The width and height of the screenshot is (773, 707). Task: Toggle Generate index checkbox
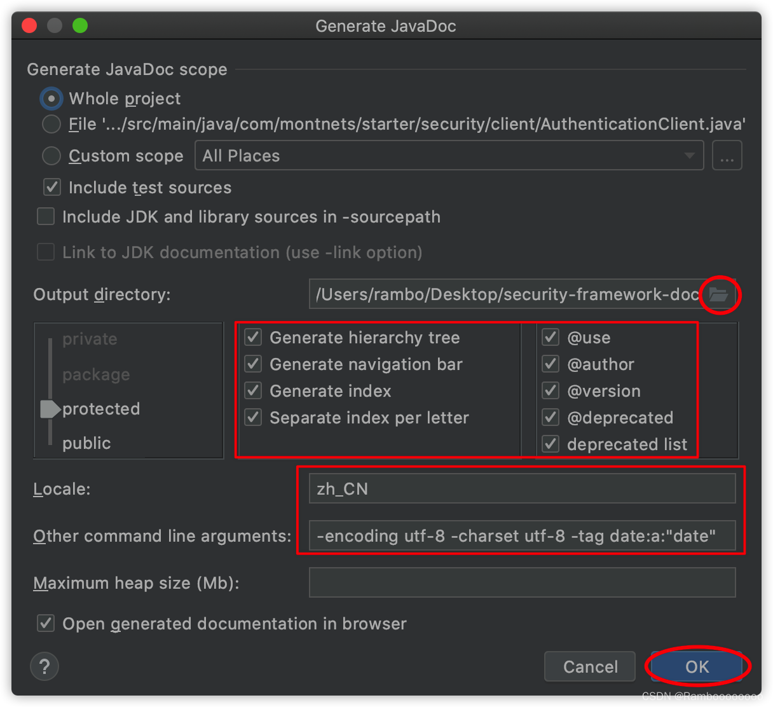pos(253,390)
